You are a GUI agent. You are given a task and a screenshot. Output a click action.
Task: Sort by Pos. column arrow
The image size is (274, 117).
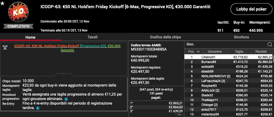(x=198, y=52)
